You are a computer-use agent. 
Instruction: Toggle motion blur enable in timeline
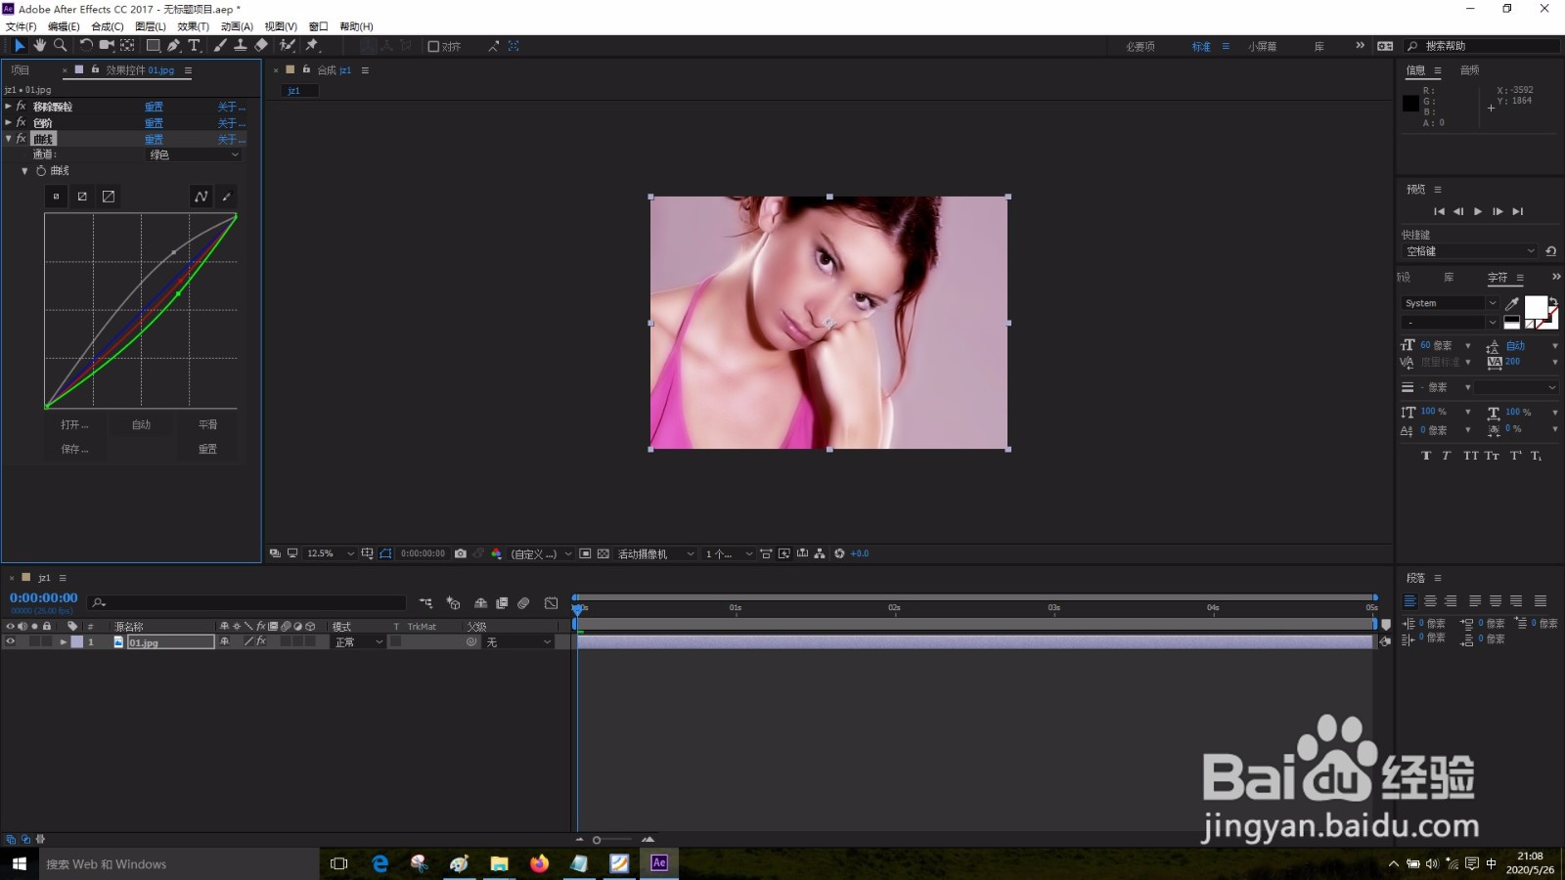click(523, 603)
